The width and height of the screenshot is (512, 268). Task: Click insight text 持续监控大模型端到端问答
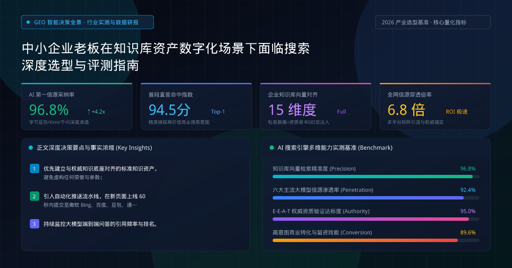click(101, 224)
